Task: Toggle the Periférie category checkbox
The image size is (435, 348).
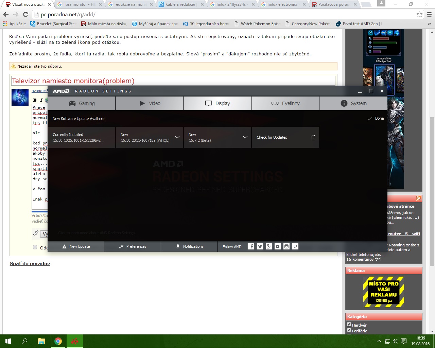Action: (349, 330)
